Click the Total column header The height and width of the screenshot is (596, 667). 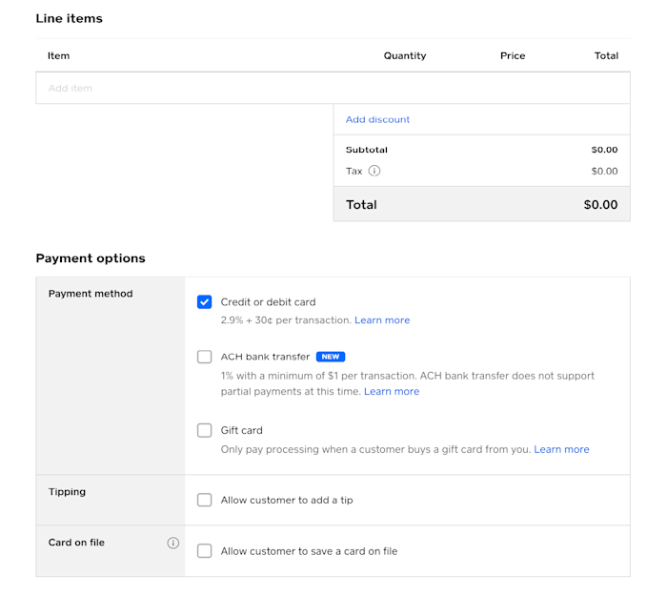tap(606, 56)
